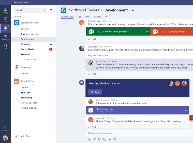Start a video meeting from compose bar
193x143 pixels.
(115, 139)
